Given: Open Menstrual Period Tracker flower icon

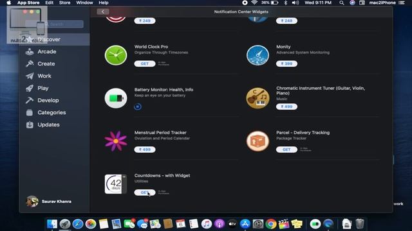Looking at the screenshot, I should 116,141.
